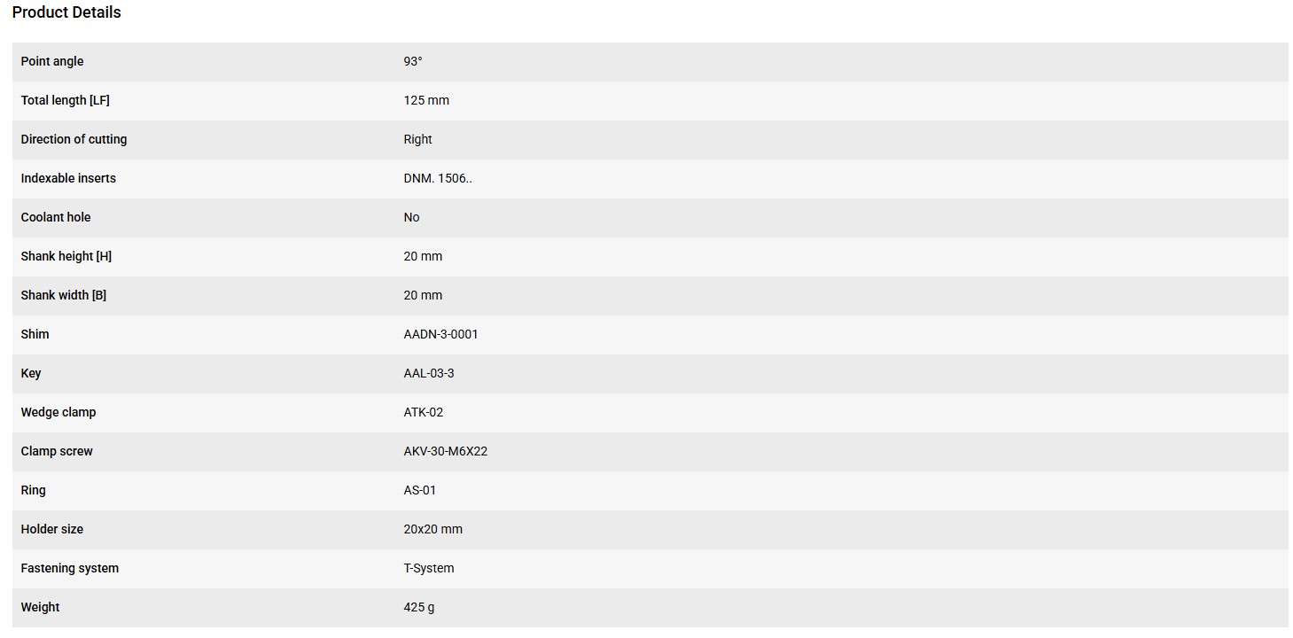This screenshot has height=638, width=1293.
Task: Click the 425 g weight value
Action: (x=419, y=607)
